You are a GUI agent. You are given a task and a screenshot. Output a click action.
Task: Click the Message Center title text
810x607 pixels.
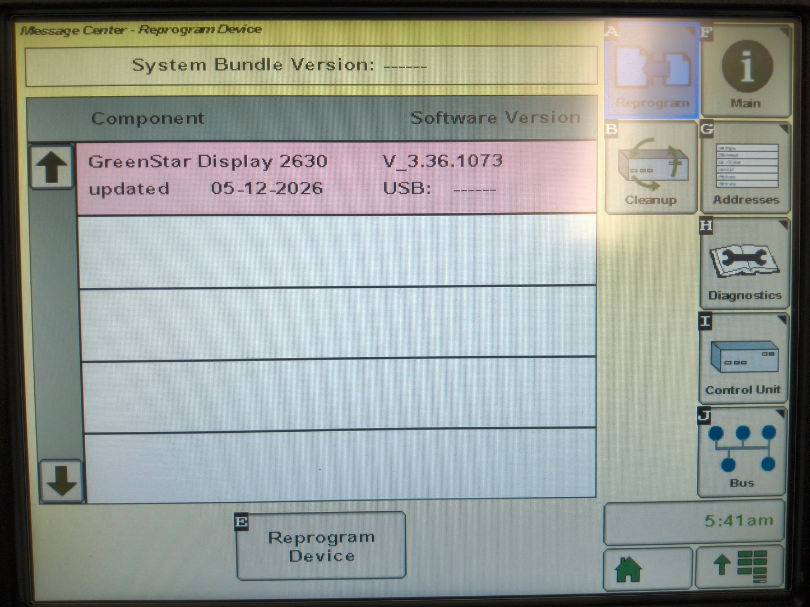point(141,30)
